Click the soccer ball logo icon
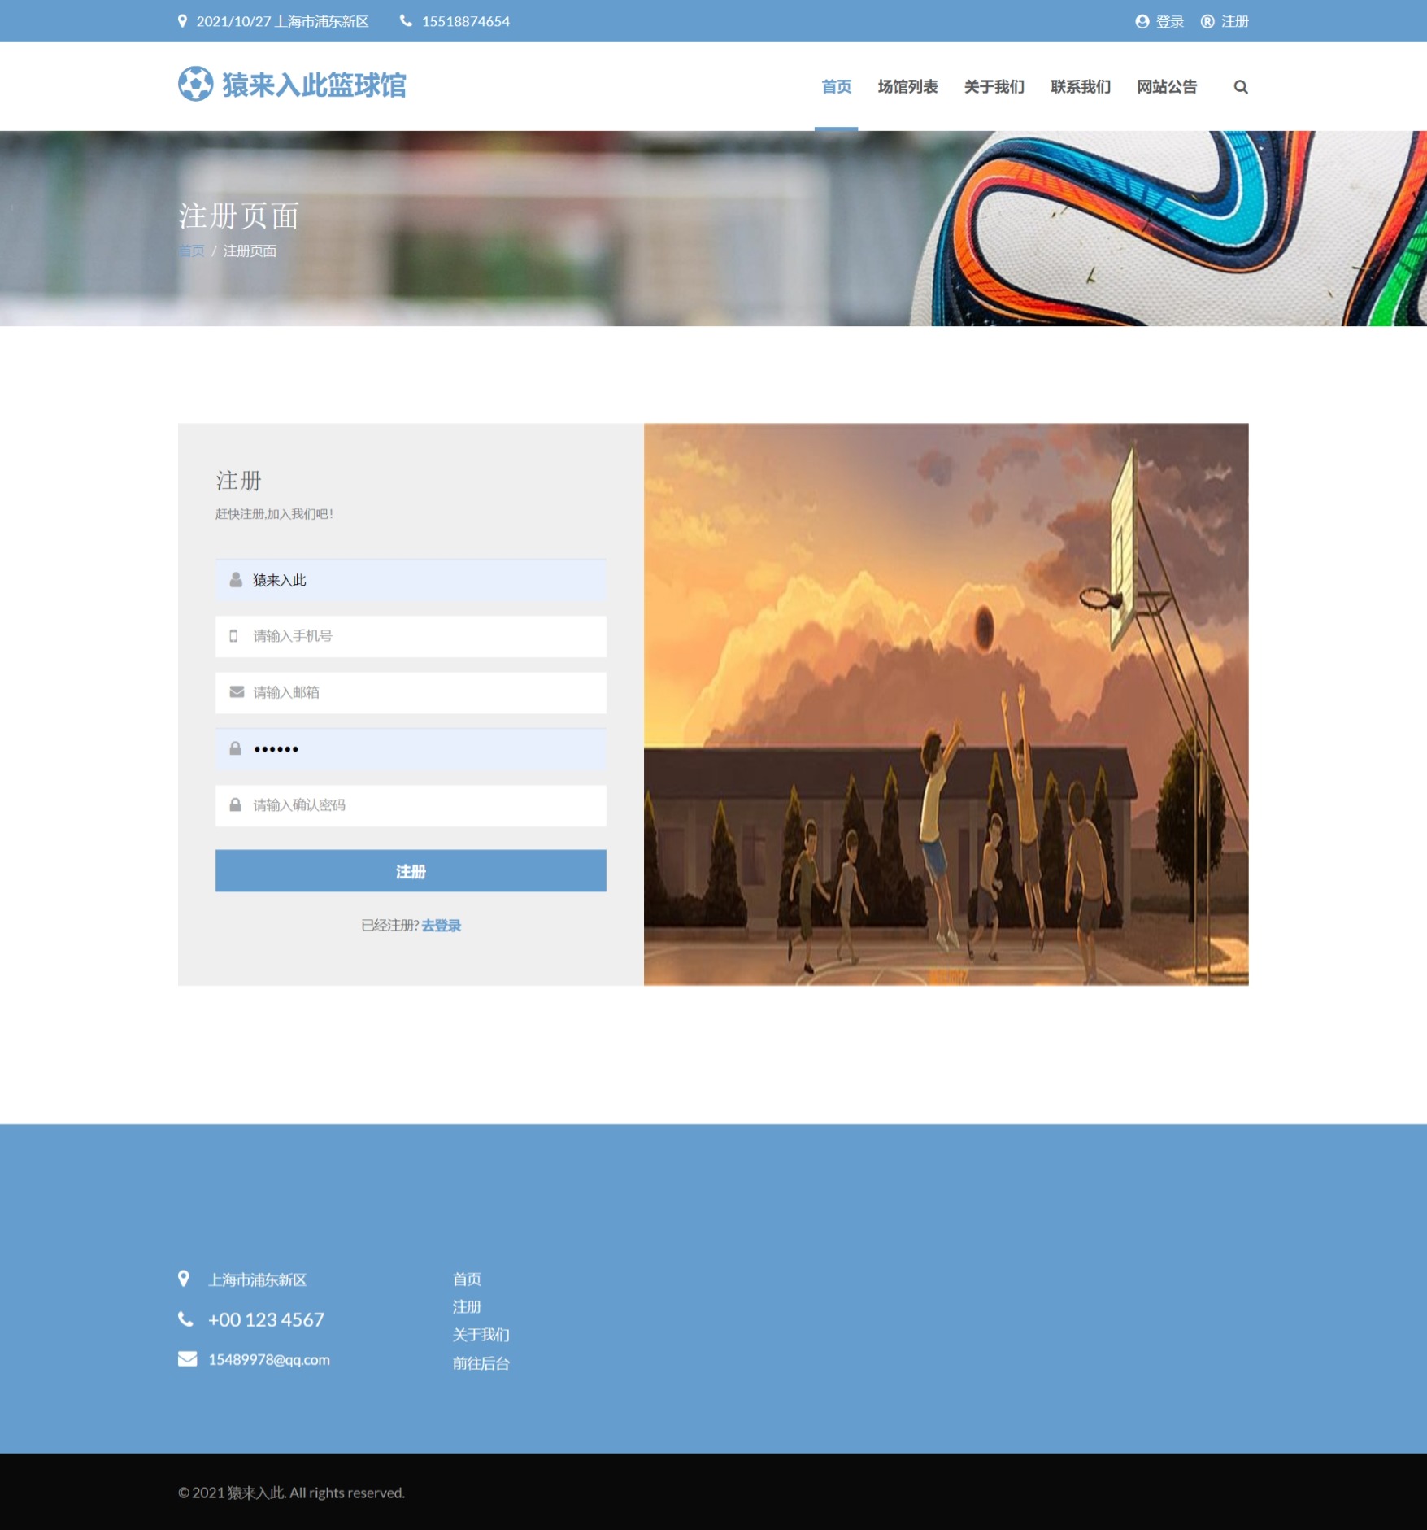 point(196,84)
